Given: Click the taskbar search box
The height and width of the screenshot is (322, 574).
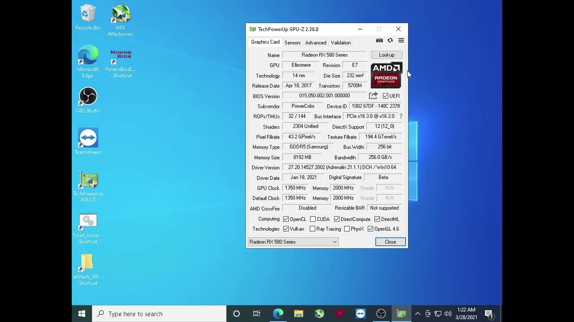Looking at the screenshot, I should 159,314.
